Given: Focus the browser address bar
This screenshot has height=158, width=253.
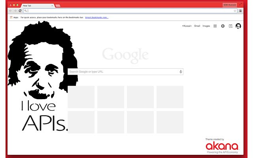Looking at the screenshot, I should pos(130,11).
